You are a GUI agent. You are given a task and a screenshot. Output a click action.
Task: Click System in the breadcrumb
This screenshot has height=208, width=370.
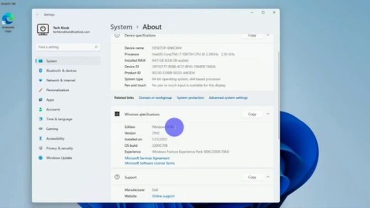point(121,27)
